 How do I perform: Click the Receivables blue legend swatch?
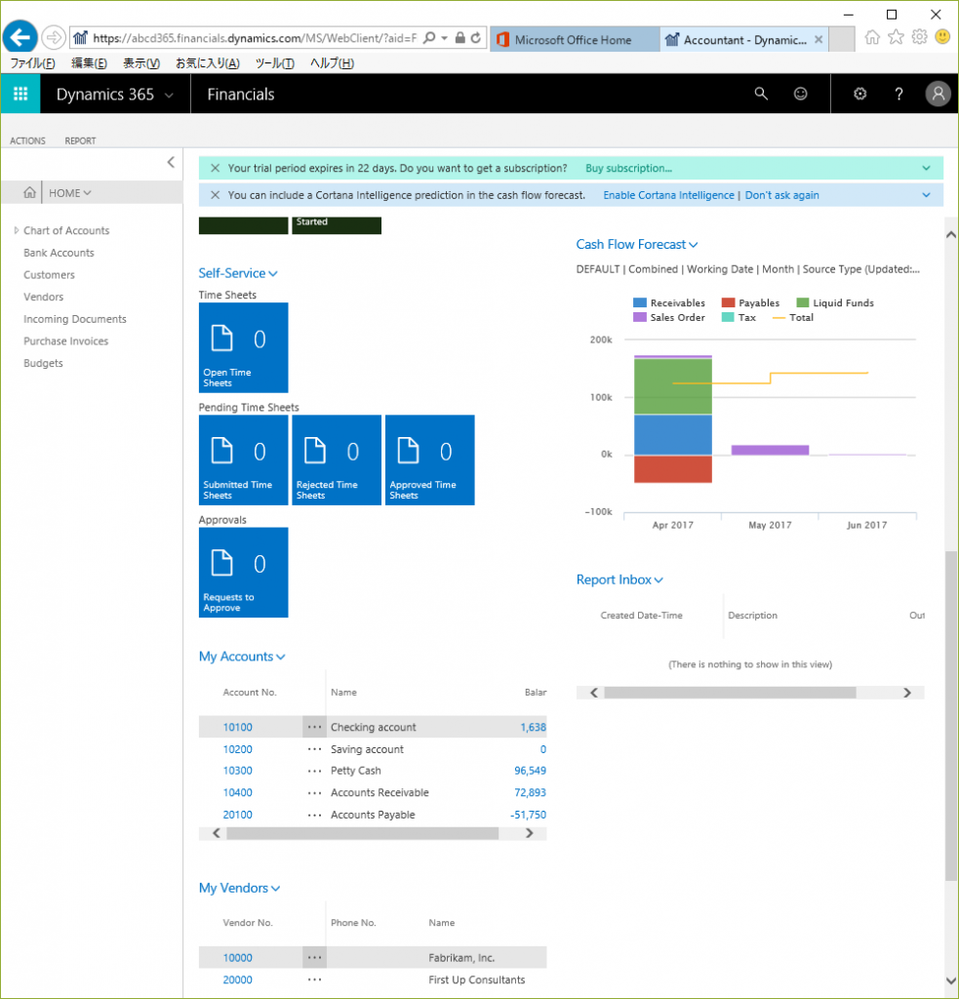640,302
